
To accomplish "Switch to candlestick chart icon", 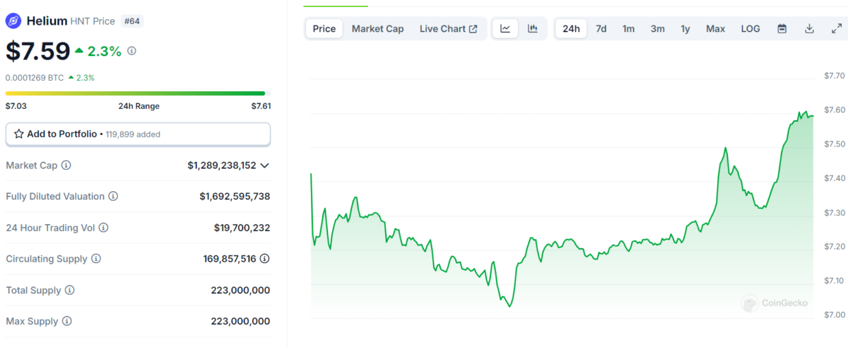I will 533,29.
